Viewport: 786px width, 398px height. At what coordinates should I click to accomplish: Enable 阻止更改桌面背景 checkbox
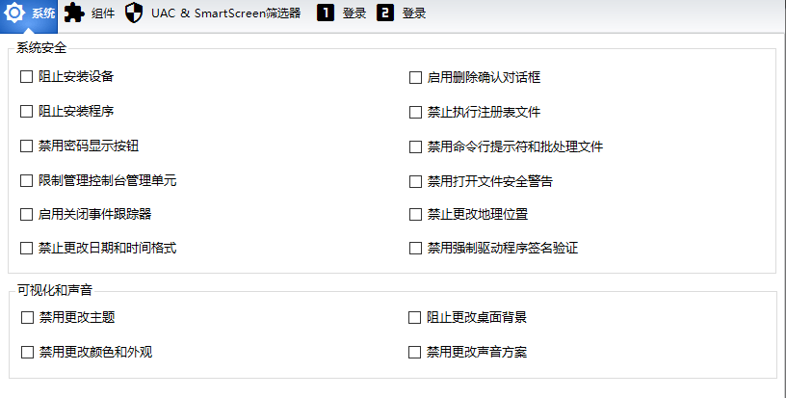(416, 317)
